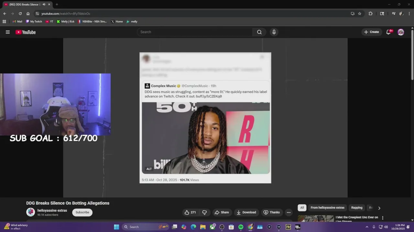The image size is (414, 232).
Task: Install app icon in address bar
Action: click(353, 14)
